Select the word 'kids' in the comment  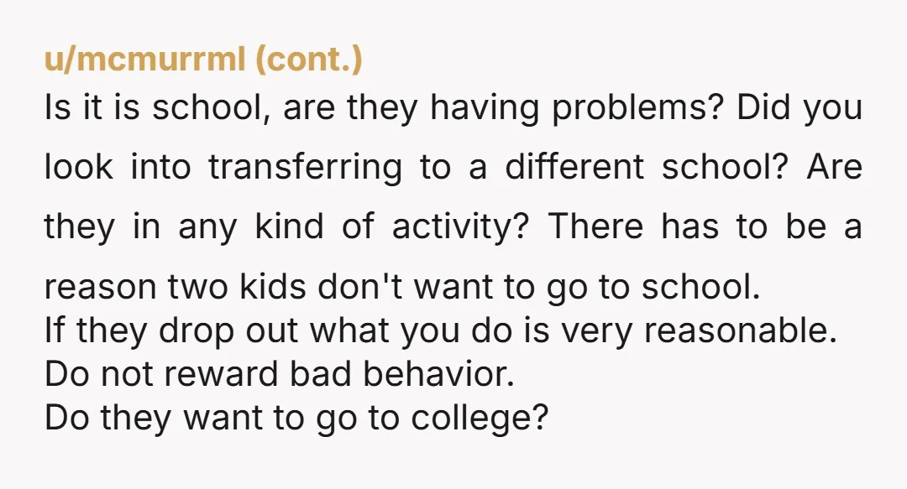point(273,286)
